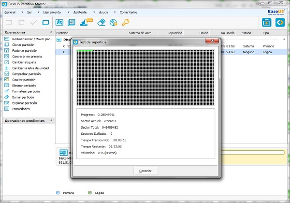
Task: Collapse the Operaciones pendientes panel
Action: pyautogui.click(x=51, y=120)
